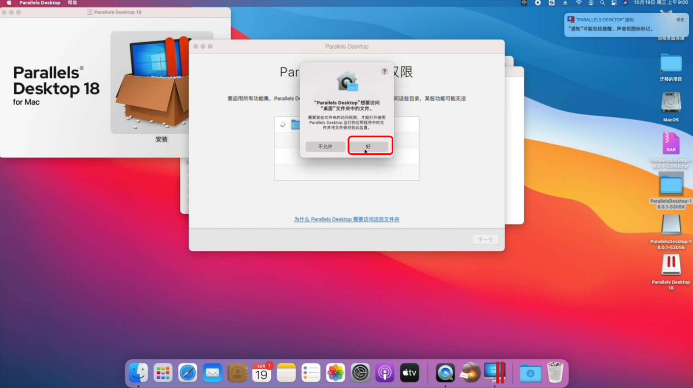
Task: Click the 下一个 button in the Parallels window
Action: [485, 240]
